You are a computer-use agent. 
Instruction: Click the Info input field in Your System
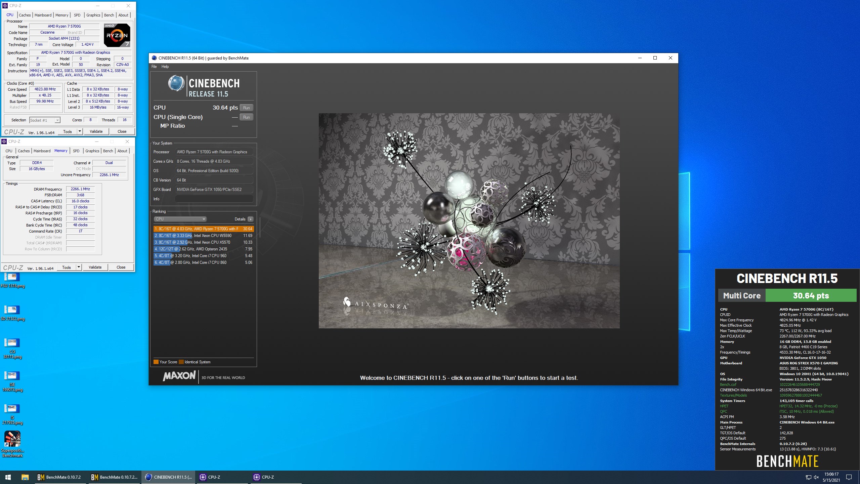tap(214, 199)
